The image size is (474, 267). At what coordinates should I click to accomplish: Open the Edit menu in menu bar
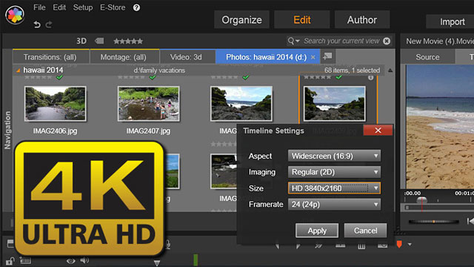(x=59, y=7)
